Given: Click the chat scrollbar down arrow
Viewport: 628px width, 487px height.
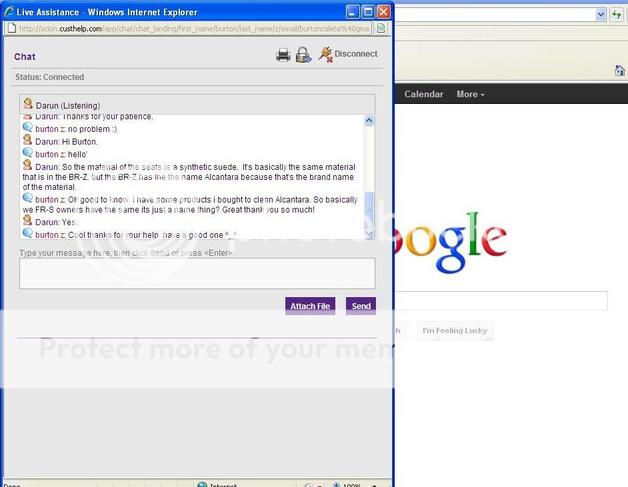Looking at the screenshot, I should (x=369, y=233).
